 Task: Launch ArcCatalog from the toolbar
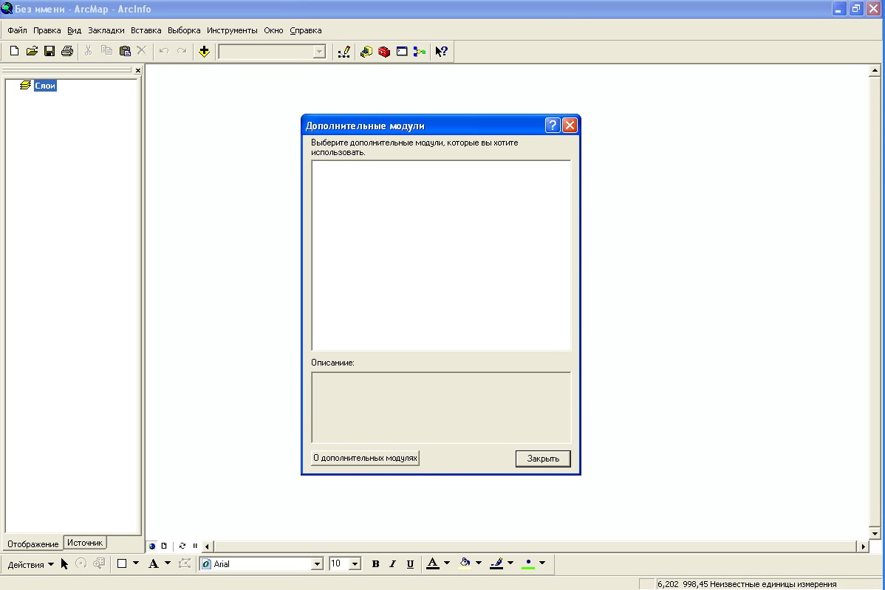click(x=366, y=52)
